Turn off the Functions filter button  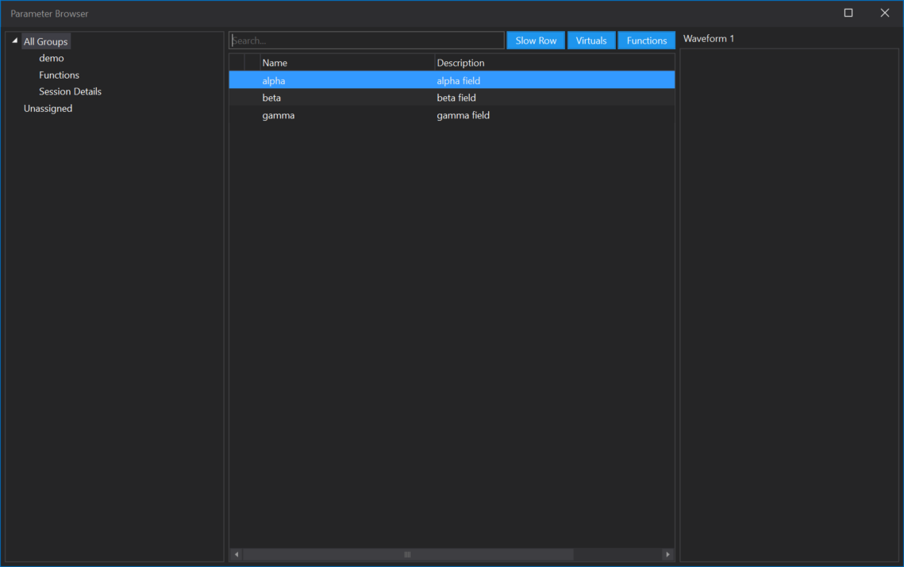pos(646,40)
